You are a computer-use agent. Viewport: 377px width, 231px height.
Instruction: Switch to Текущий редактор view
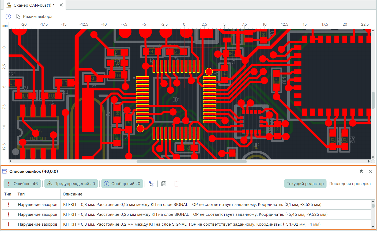coord(305,184)
